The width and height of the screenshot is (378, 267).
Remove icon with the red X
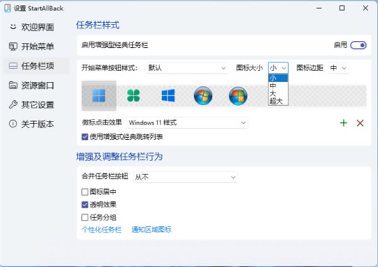(360, 123)
